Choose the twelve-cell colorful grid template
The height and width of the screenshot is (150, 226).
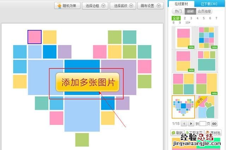coord(206,38)
